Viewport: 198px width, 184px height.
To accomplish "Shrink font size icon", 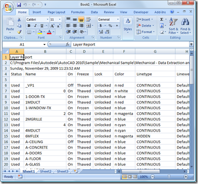I will (x=58, y=26).
